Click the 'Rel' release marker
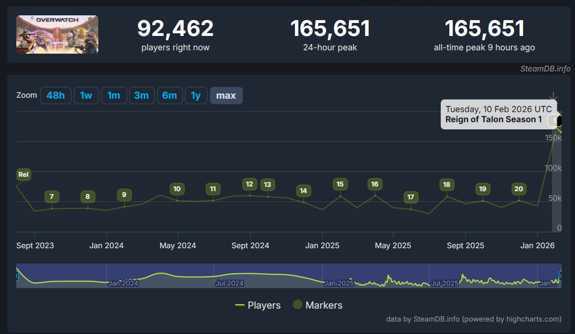 (x=23, y=175)
